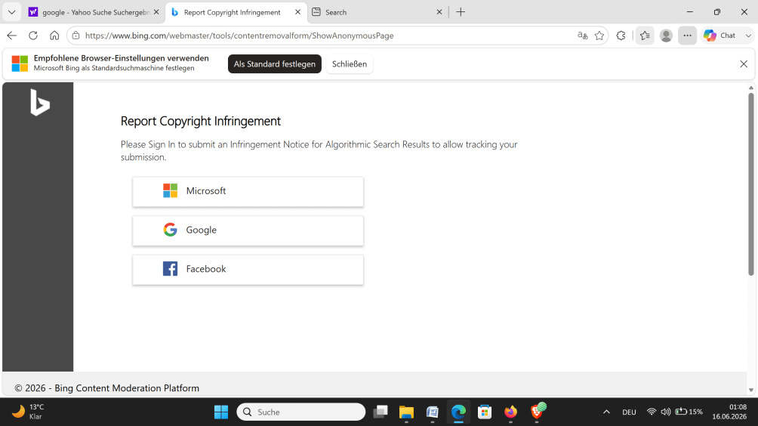Open a new browser tab
The height and width of the screenshot is (426, 758).
tap(461, 12)
